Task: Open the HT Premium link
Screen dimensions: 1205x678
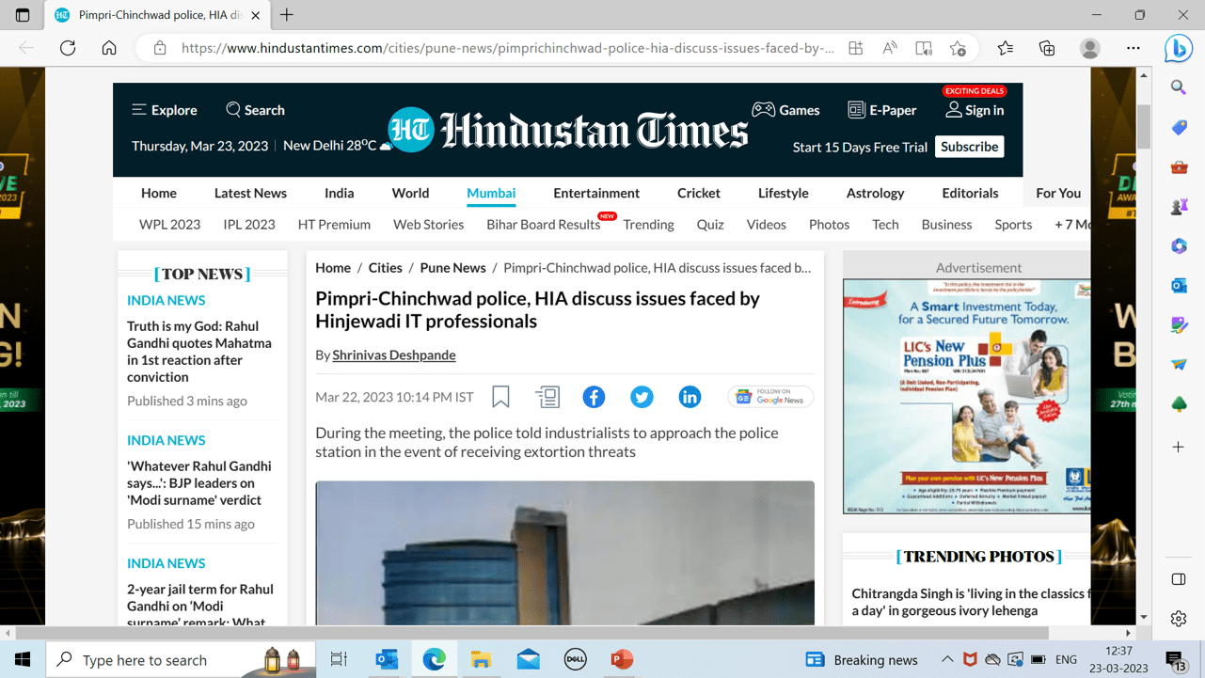Action: 334,224
